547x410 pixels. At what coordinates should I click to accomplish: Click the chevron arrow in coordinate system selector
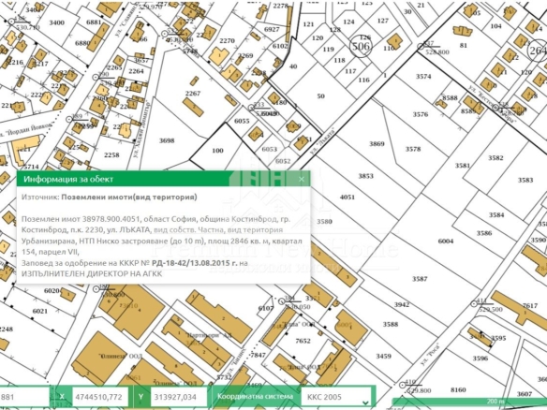click(365, 403)
